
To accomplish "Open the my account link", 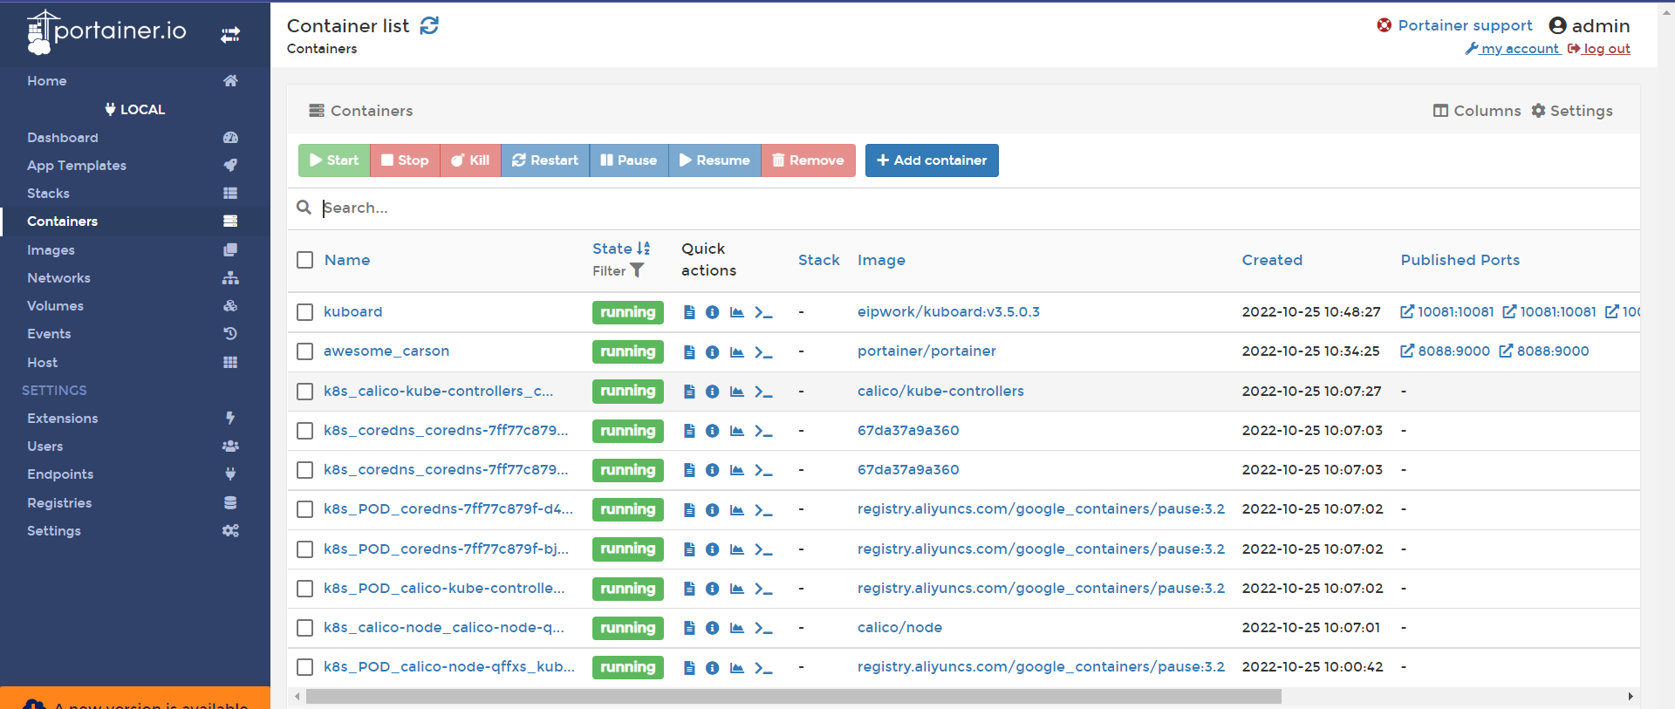I will (1513, 49).
